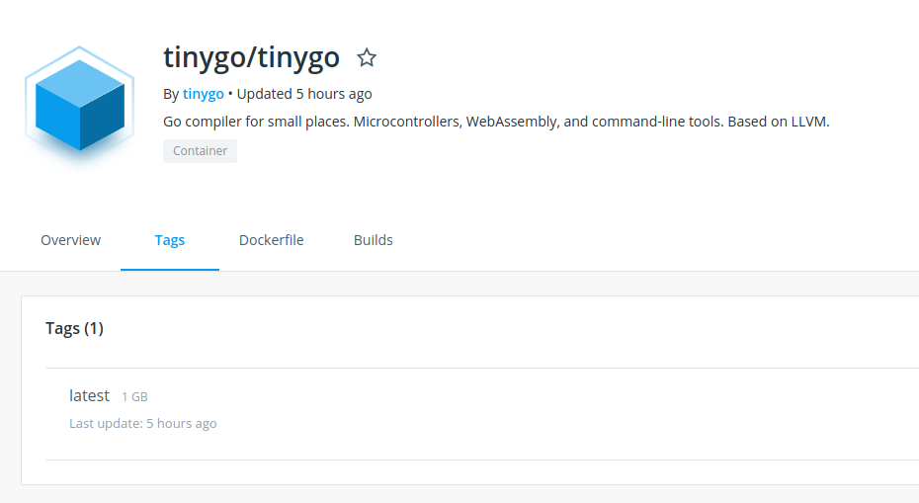This screenshot has height=503, width=919.
Task: Open the tinygo publisher link
Action: 204,94
